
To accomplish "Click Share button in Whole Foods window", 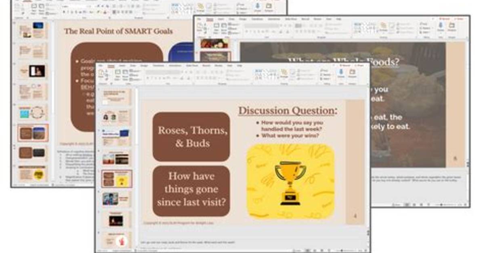I will [x=459, y=19].
